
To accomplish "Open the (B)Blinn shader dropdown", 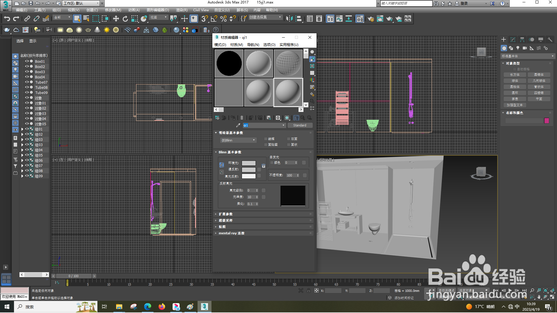I will 238,140.
